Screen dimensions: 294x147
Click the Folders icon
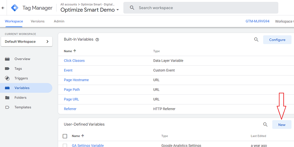pyautogui.click(x=7, y=98)
